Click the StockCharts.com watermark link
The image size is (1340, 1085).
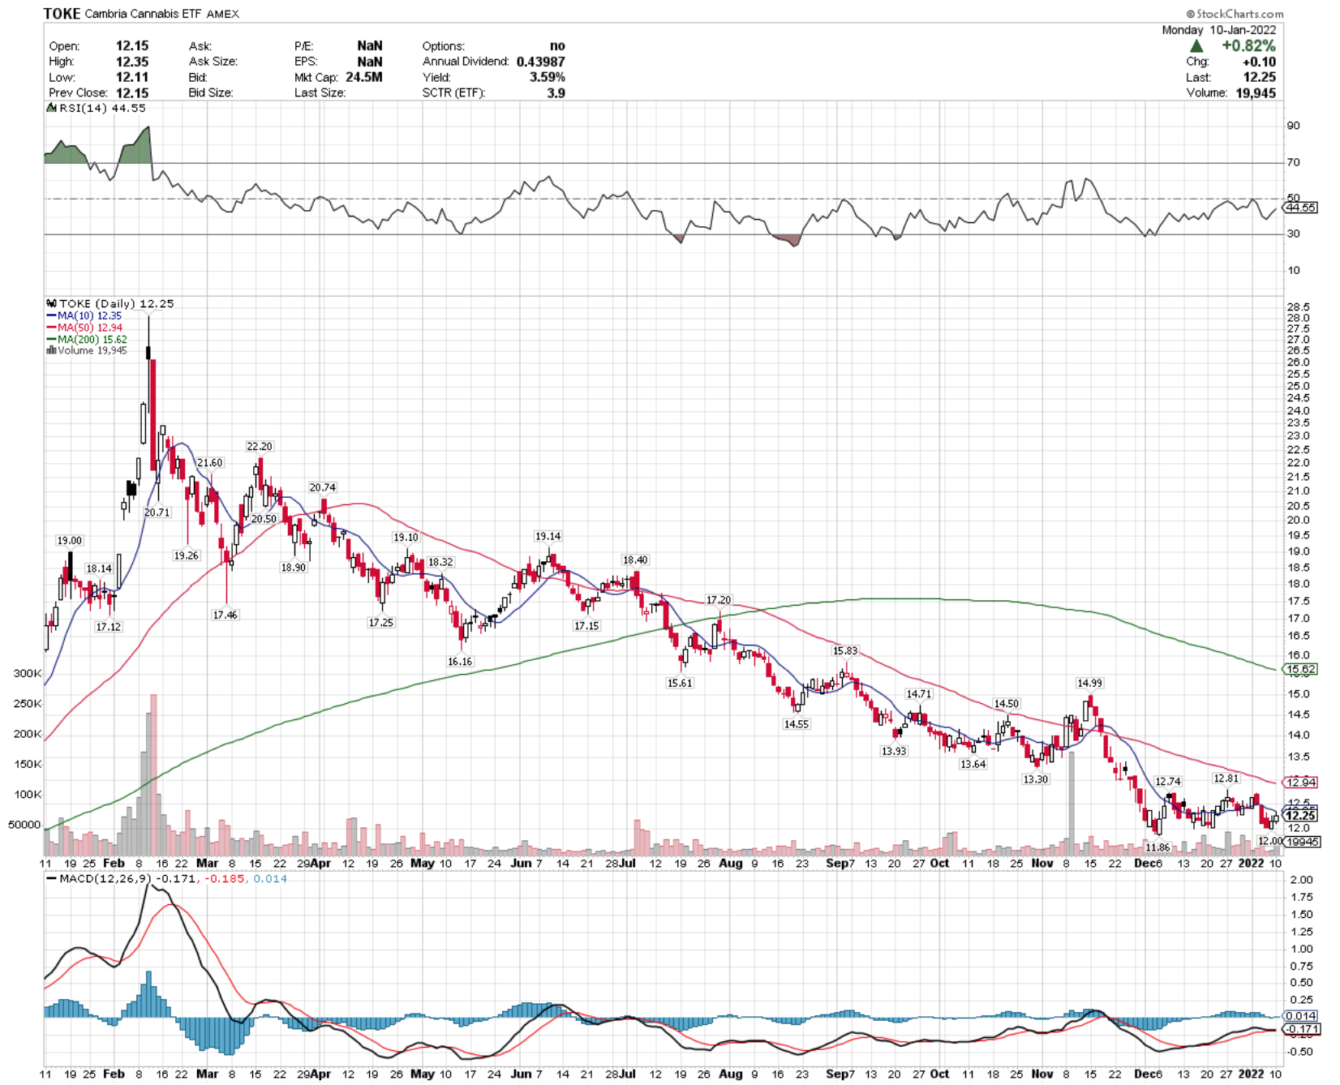click(x=1235, y=14)
